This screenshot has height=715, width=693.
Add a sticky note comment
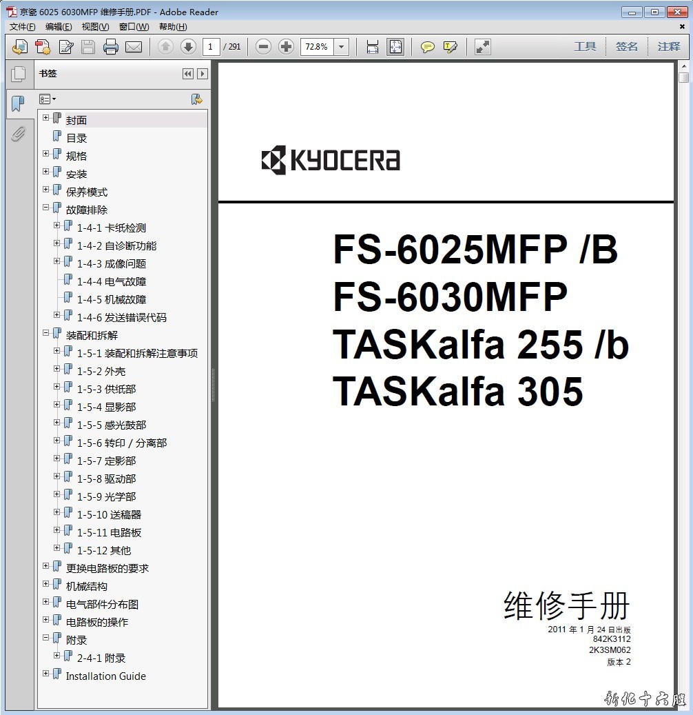428,47
